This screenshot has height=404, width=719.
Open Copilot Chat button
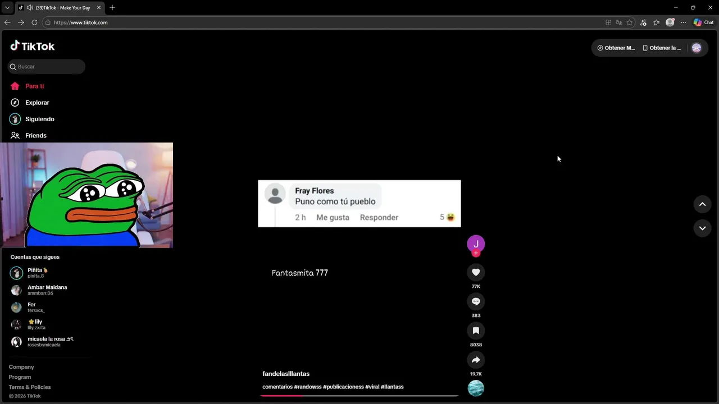coord(703,22)
